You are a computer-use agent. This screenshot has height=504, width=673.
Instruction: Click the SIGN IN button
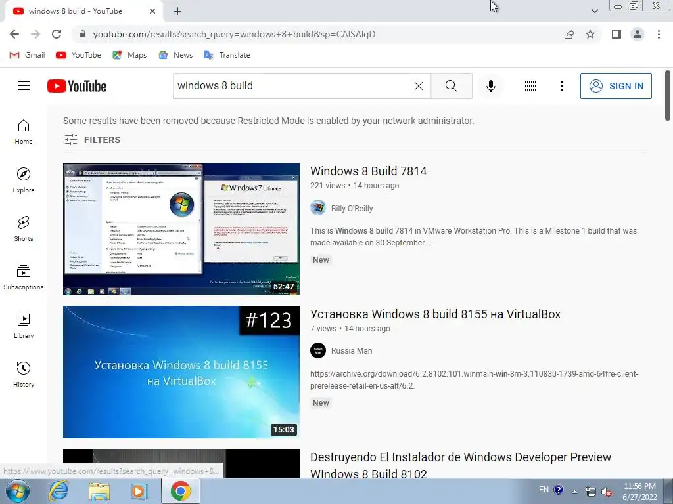[x=616, y=86]
